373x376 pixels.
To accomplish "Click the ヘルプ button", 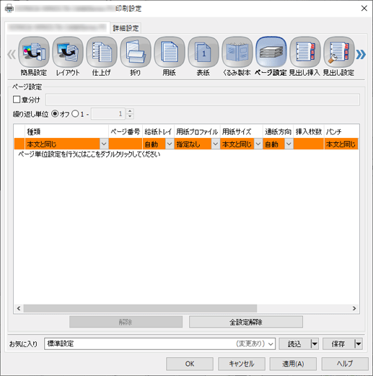I will pos(345,364).
